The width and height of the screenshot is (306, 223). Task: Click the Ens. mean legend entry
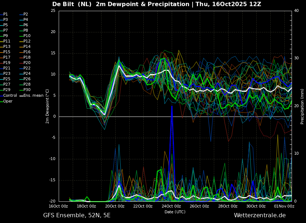(x=31, y=96)
